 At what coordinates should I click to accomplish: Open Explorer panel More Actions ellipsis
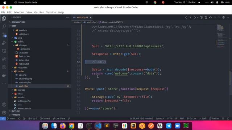[x=67, y=17]
